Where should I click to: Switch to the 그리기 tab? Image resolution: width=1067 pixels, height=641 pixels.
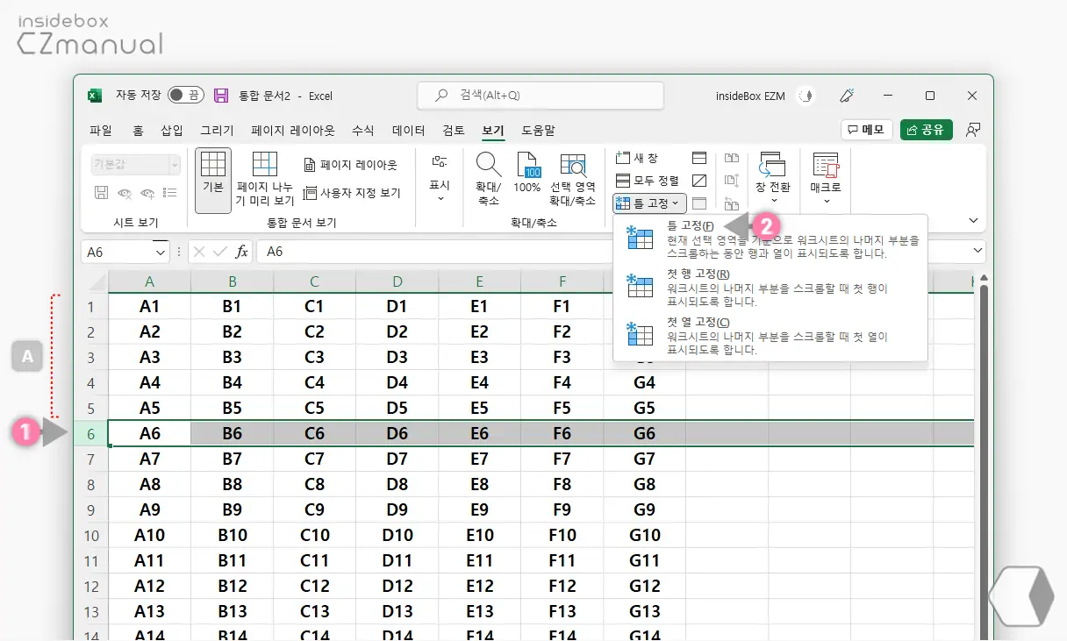coord(217,130)
